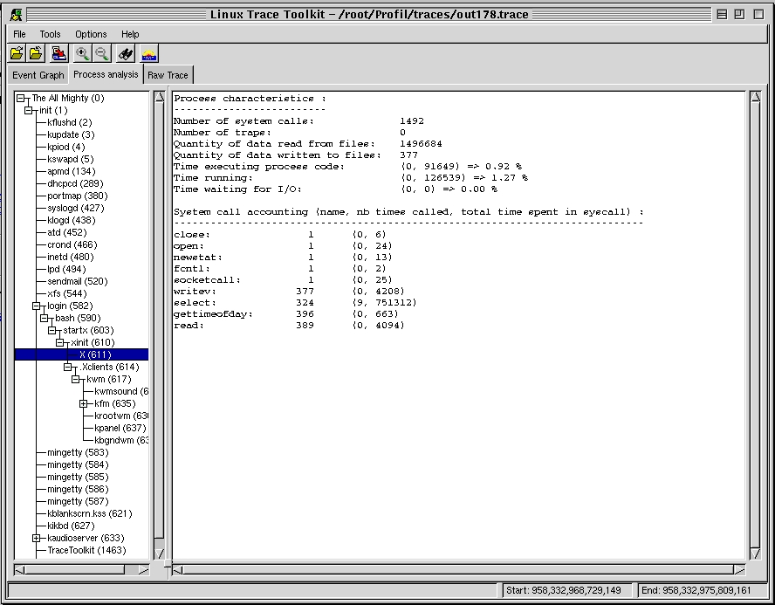Collapse the login (582) tree node
This screenshot has width=775, height=605.
coord(36,306)
